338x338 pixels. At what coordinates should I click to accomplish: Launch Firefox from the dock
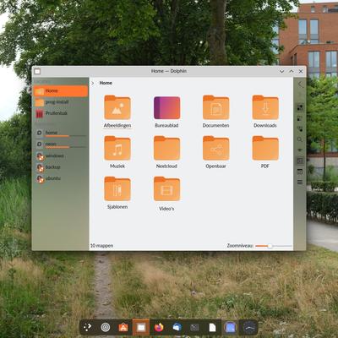(x=159, y=327)
